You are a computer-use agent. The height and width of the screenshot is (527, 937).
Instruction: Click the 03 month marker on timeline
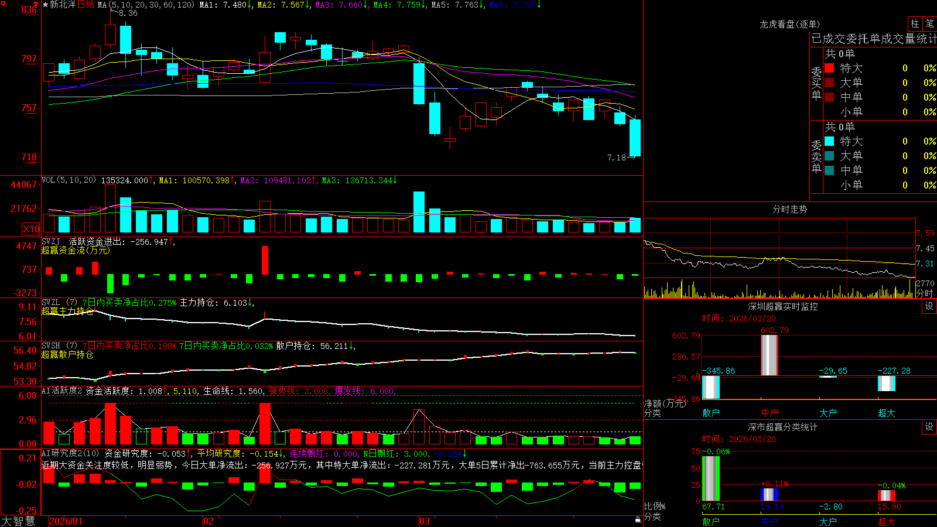click(x=425, y=521)
